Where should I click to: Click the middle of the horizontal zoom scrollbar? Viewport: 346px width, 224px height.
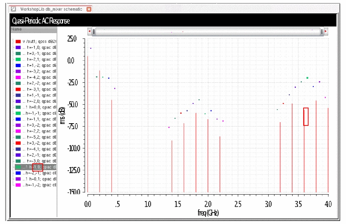pyautogui.click(x=208, y=32)
